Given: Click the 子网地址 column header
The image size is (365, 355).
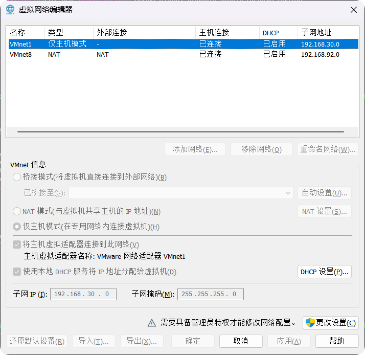Looking at the screenshot, I should point(328,32).
